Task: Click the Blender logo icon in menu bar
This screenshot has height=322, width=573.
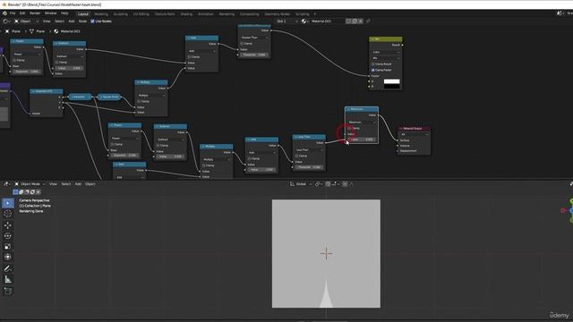Action: [4, 13]
